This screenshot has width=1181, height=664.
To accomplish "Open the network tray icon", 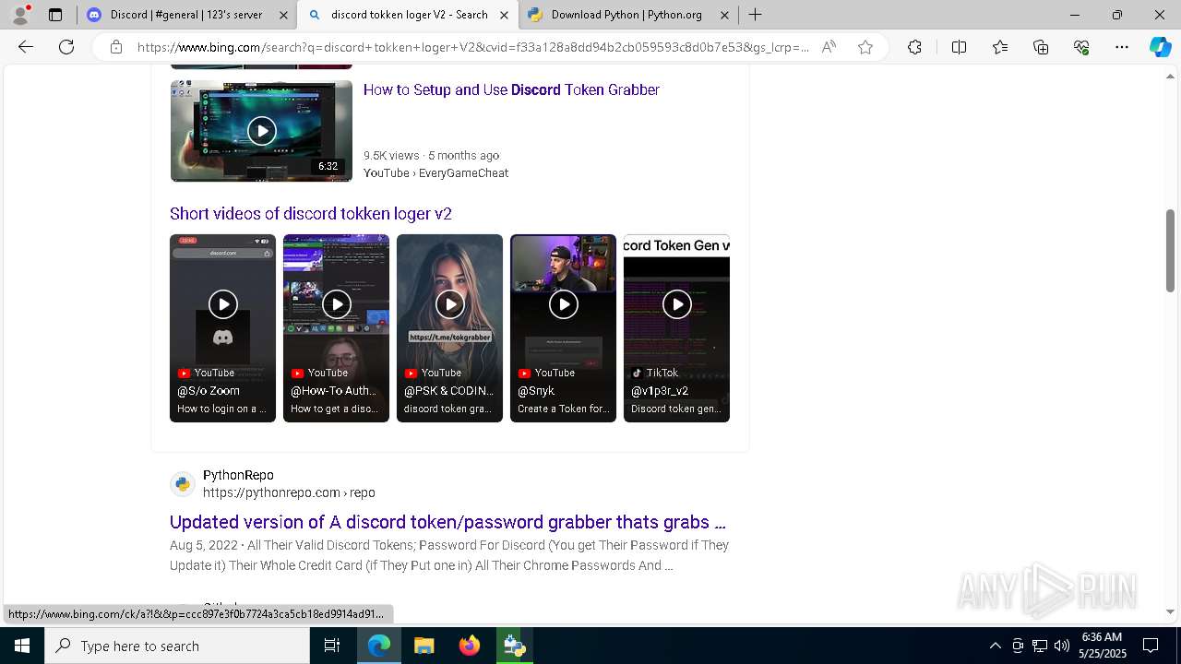I will (x=1039, y=646).
